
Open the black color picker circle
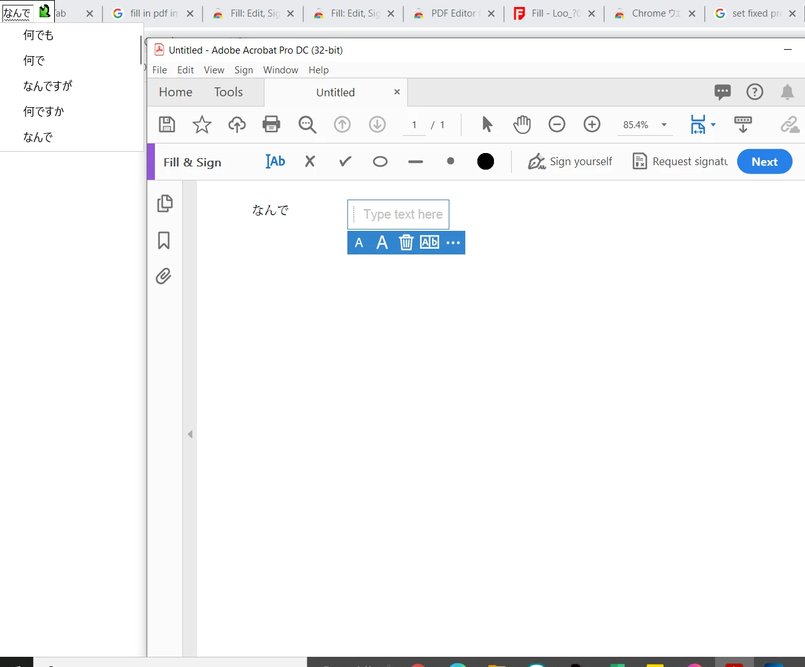tap(486, 162)
